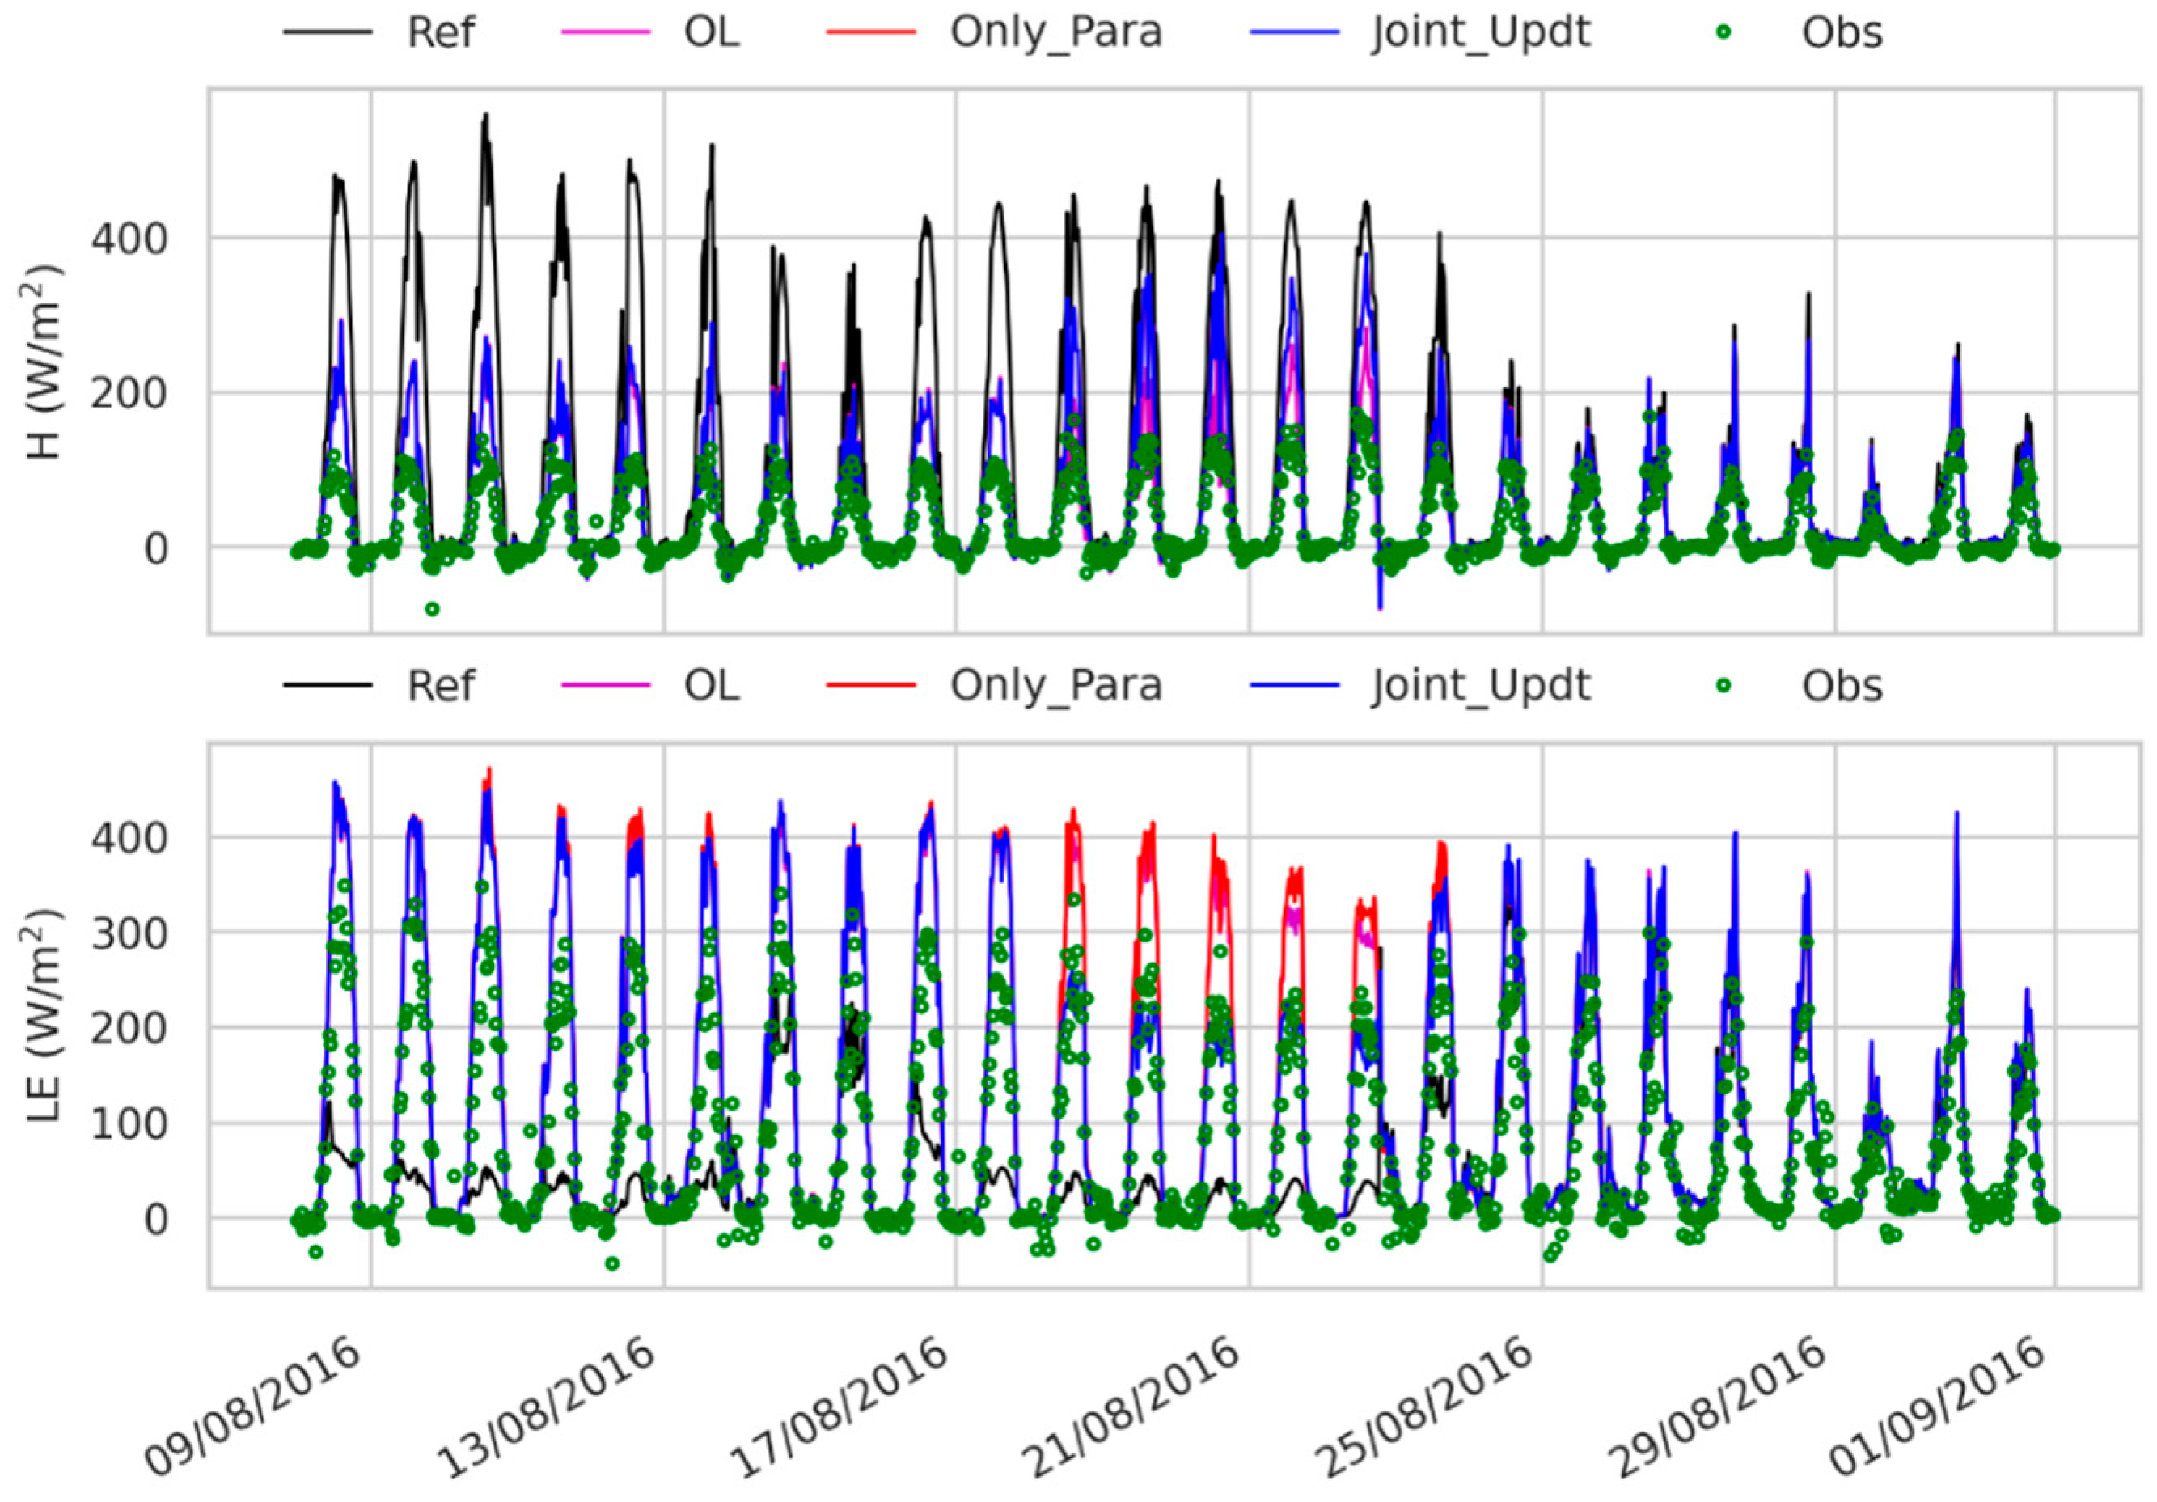The image size is (2157, 1502).
Task: Click the Joint_Updt label in bottom legend
Action: (x=1481, y=686)
